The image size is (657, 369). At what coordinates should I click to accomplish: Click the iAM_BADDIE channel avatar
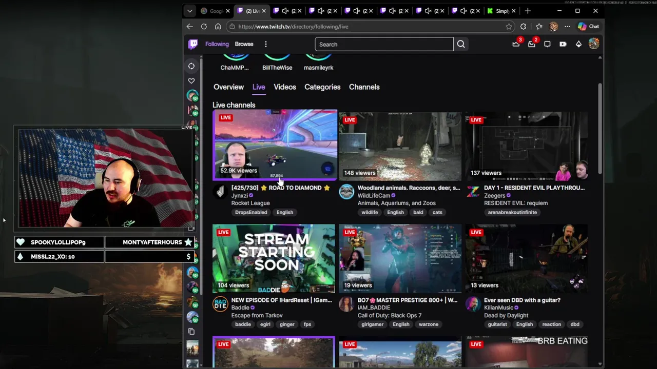[x=346, y=304]
